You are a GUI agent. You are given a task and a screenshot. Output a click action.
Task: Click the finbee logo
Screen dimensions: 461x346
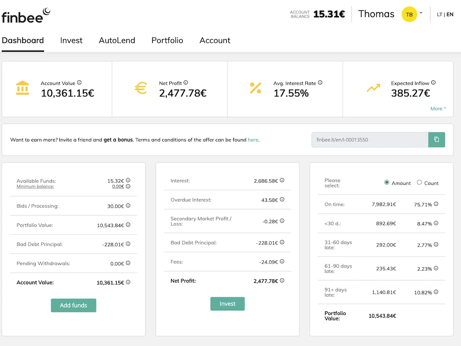coord(26,16)
